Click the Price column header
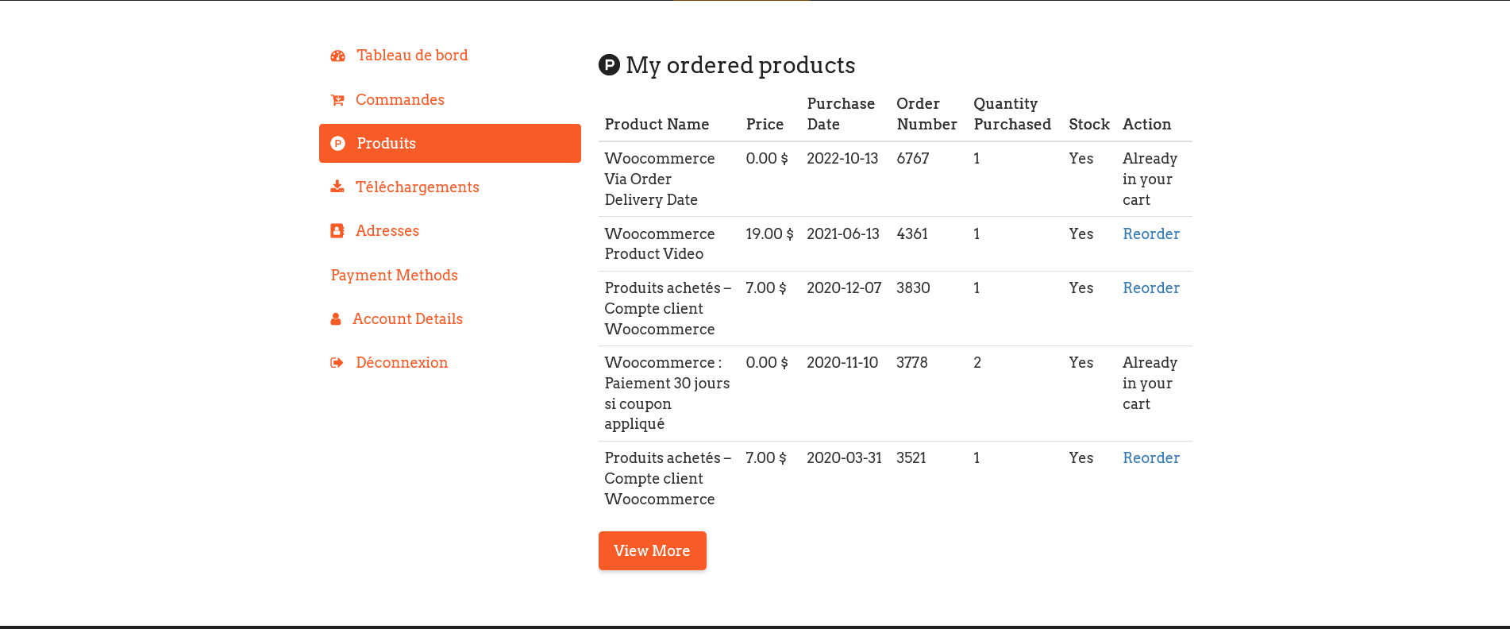The width and height of the screenshot is (1510, 629). [765, 125]
